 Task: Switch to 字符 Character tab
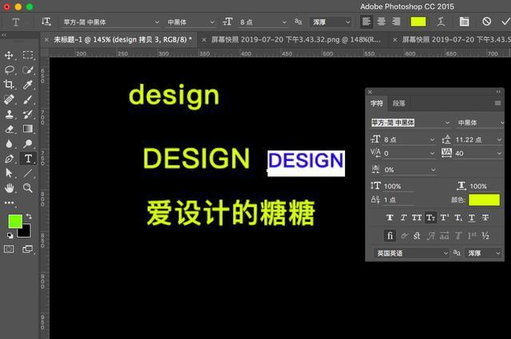click(377, 103)
